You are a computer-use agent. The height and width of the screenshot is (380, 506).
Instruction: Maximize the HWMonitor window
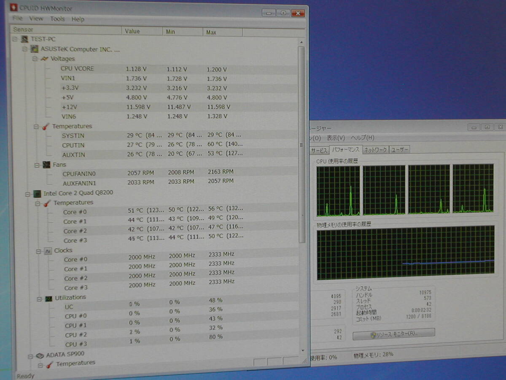(283, 13)
